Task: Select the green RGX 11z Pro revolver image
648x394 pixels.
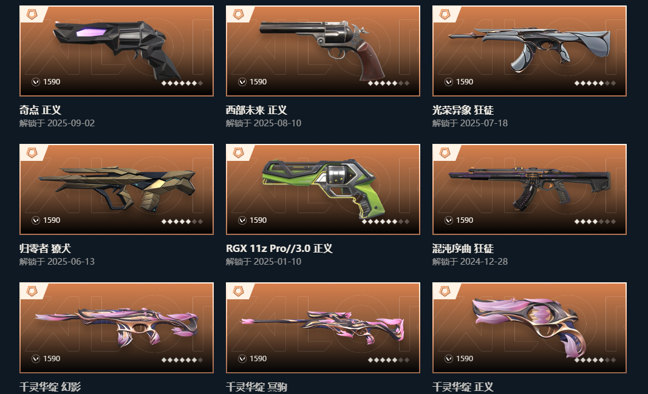Action: [322, 189]
